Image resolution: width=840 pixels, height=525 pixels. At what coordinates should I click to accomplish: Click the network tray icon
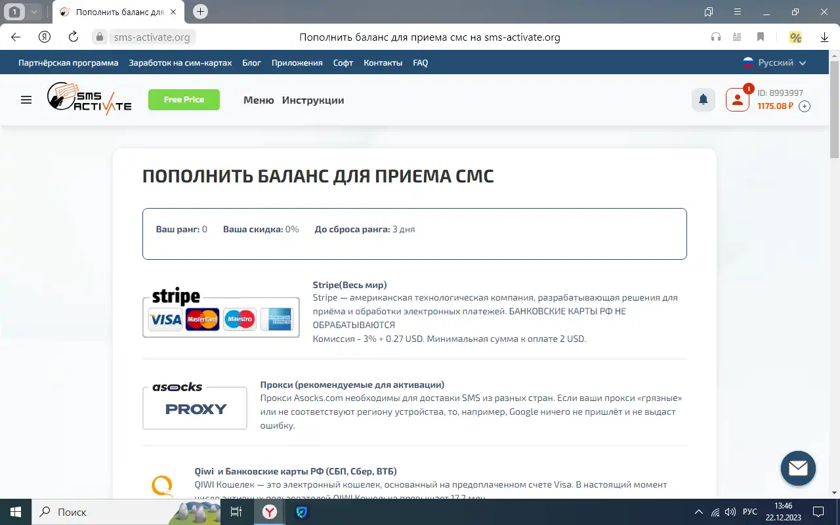715,512
